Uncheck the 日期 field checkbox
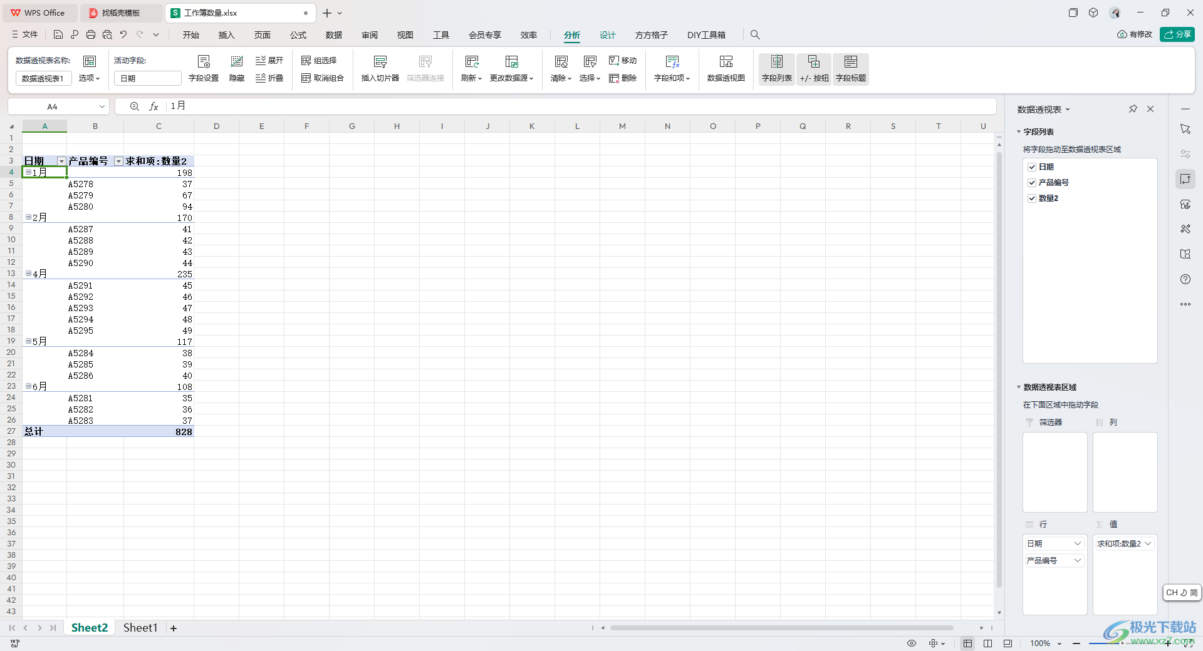This screenshot has height=651, width=1203. point(1032,167)
